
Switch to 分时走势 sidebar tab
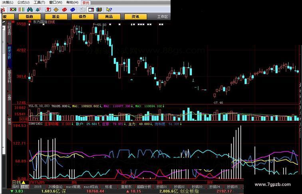pyautogui.click(x=10, y=28)
